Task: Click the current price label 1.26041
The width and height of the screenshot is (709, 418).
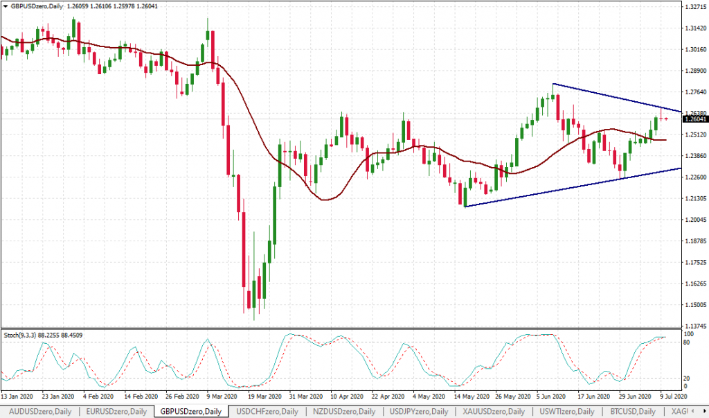Action: tap(694, 119)
